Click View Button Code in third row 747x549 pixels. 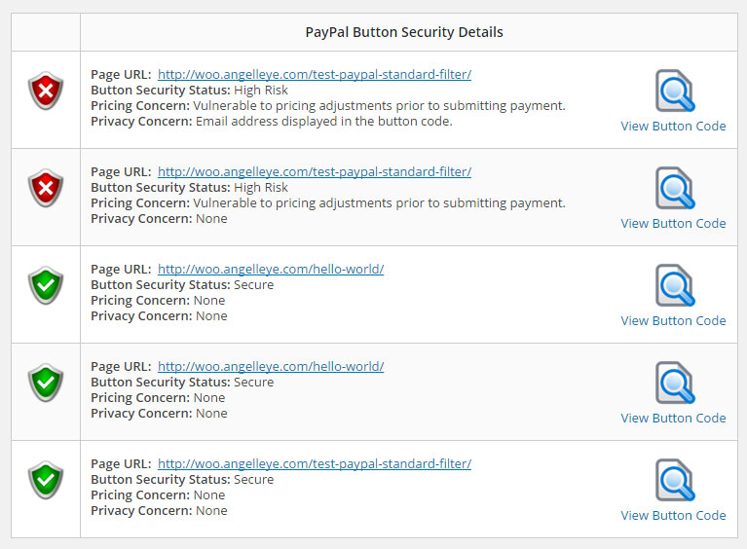[673, 320]
